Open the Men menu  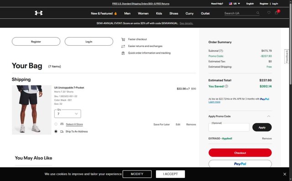(x=127, y=13)
